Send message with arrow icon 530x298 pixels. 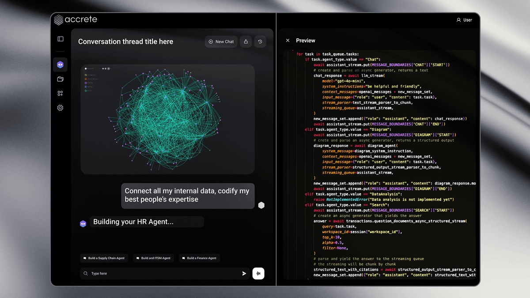244,273
